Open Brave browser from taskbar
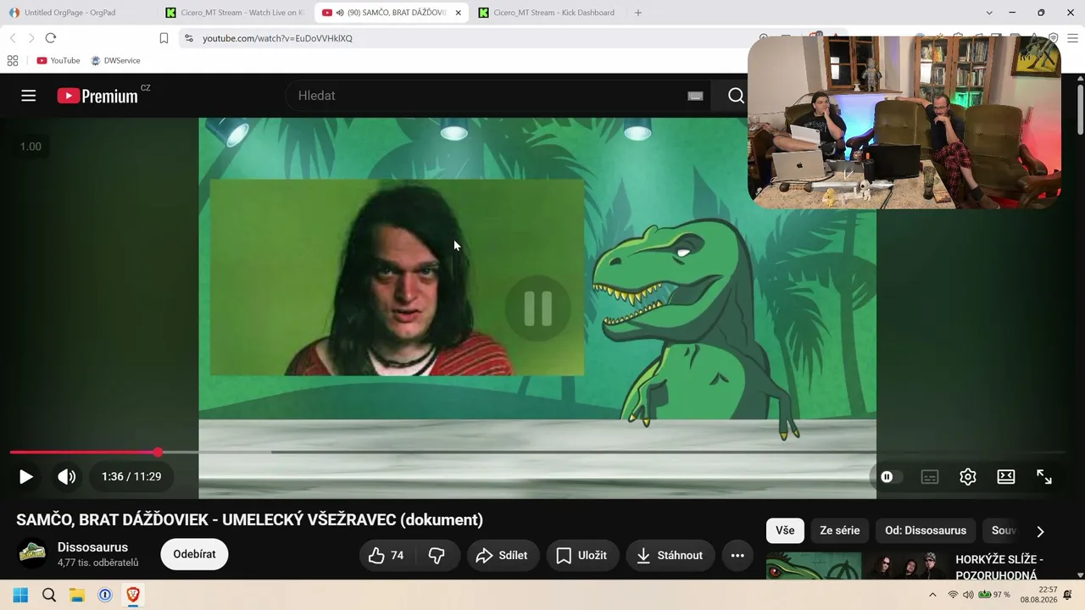1085x610 pixels. (133, 595)
